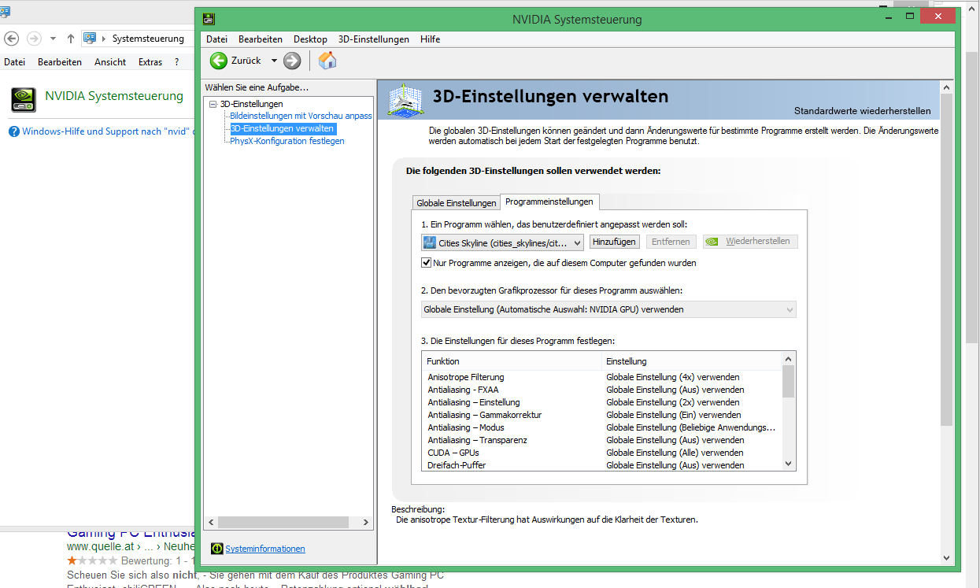Screen dimensions: 980x588
Task: Click the settings list scrollbar thumb
Action: pyautogui.click(x=789, y=382)
